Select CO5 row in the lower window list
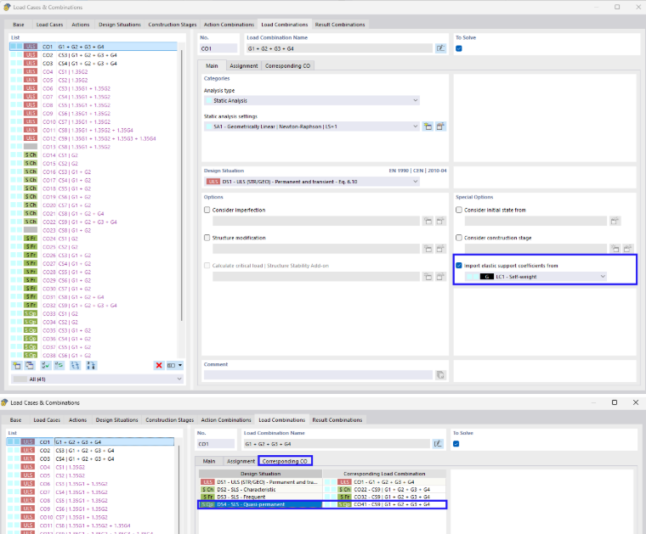The width and height of the screenshot is (646, 534). point(91,475)
